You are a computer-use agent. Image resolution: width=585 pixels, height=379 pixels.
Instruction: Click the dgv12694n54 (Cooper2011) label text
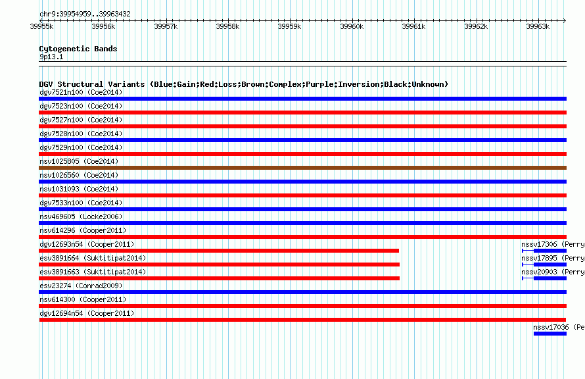pyautogui.click(x=87, y=313)
